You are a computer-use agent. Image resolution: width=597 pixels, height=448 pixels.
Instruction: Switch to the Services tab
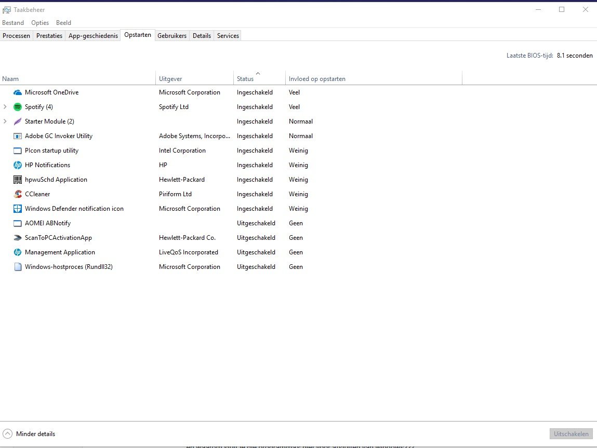(x=228, y=36)
